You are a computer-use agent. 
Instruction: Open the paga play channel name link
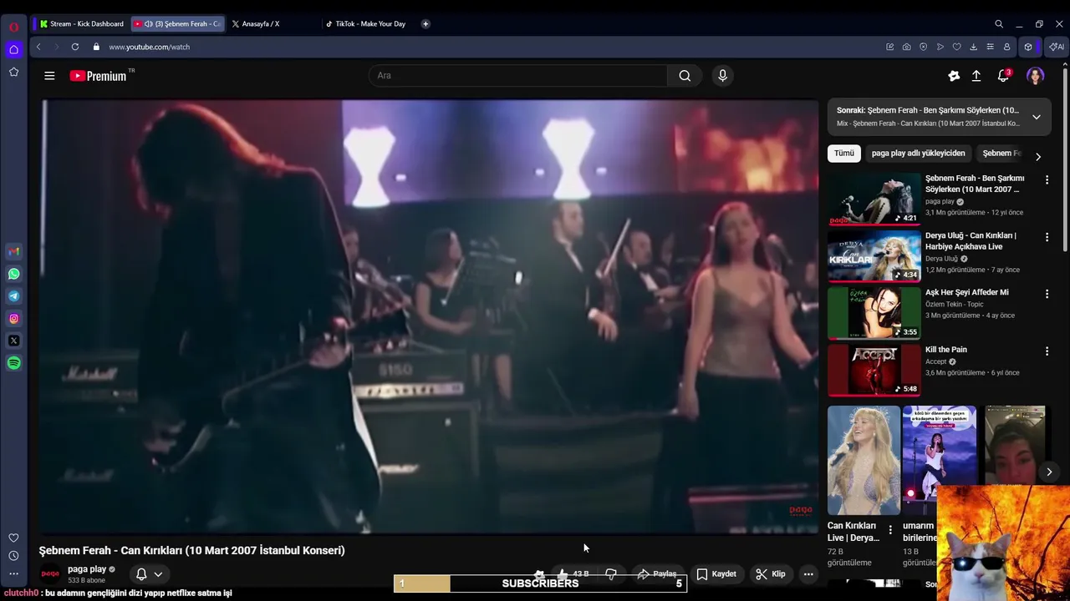[x=87, y=569]
